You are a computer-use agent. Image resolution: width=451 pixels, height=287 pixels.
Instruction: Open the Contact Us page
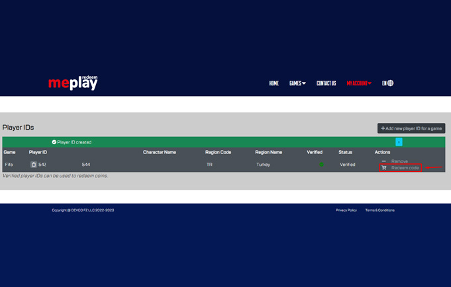click(x=326, y=83)
